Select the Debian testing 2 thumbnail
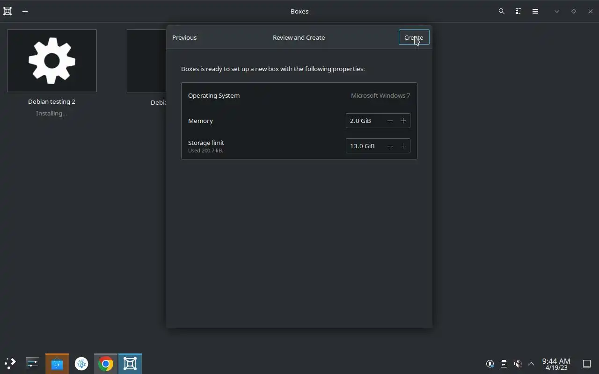 pyautogui.click(x=52, y=61)
